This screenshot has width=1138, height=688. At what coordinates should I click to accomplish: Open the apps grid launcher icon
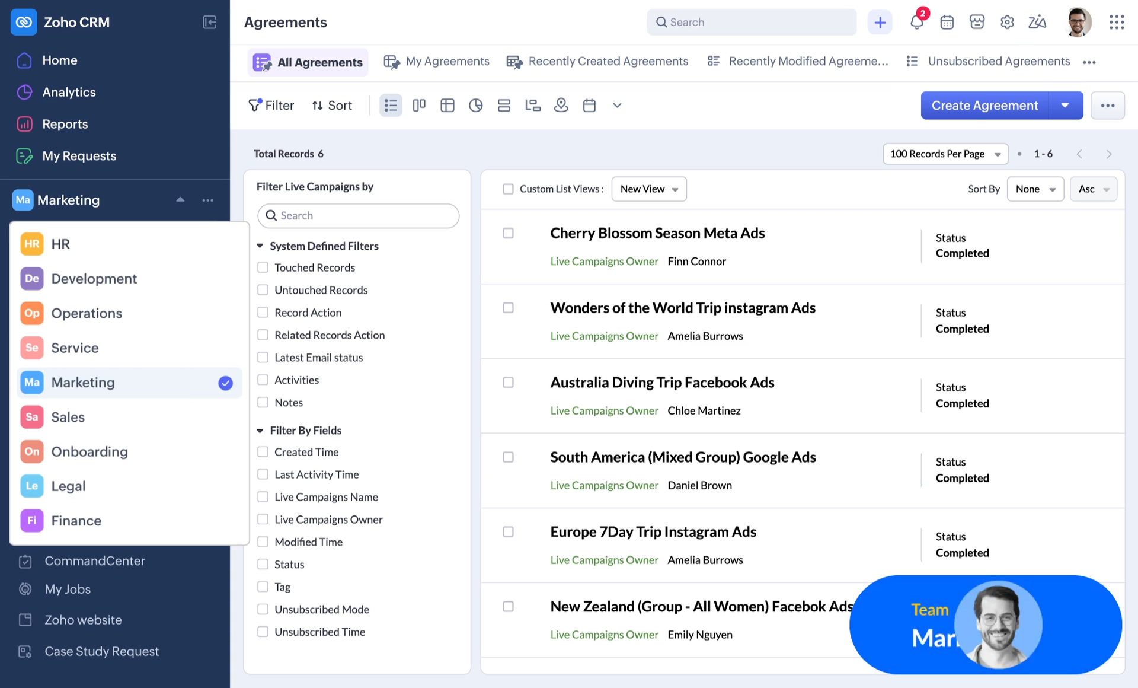[x=1116, y=23]
